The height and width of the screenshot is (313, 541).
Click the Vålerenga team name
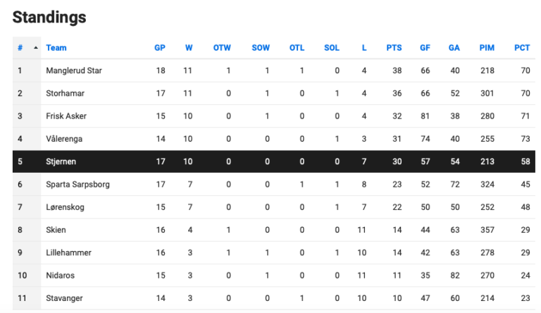tap(66, 139)
